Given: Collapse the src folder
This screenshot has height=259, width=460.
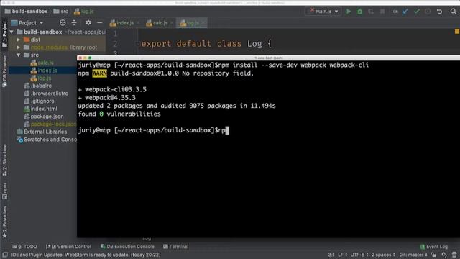Looking at the screenshot, I should (19, 55).
